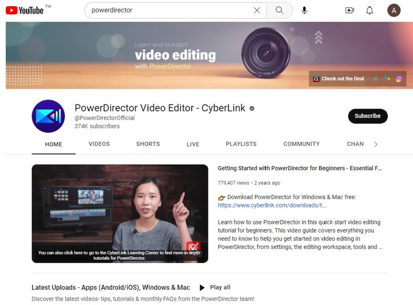Open the account avatar menu
Image resolution: width=413 pixels, height=305 pixels.
(x=394, y=10)
